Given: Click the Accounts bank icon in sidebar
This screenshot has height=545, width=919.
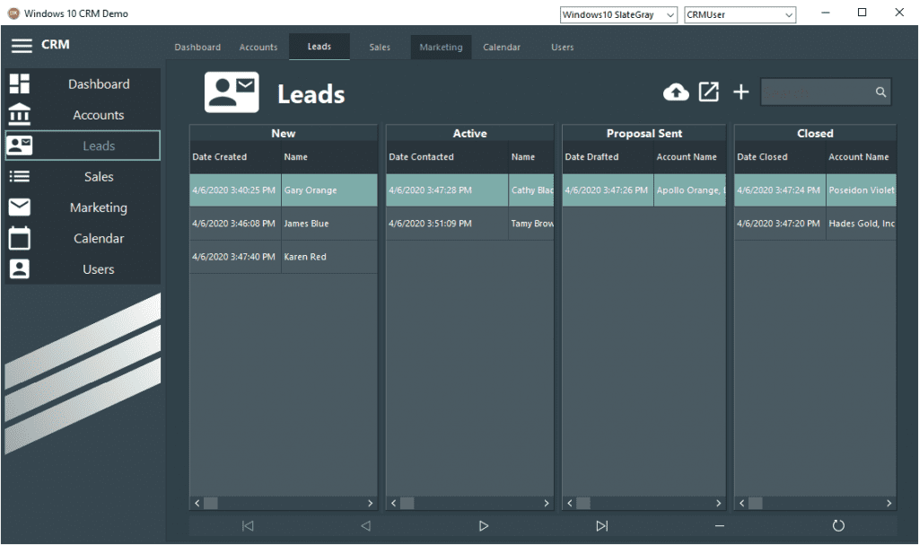Looking at the screenshot, I should pos(20,114).
